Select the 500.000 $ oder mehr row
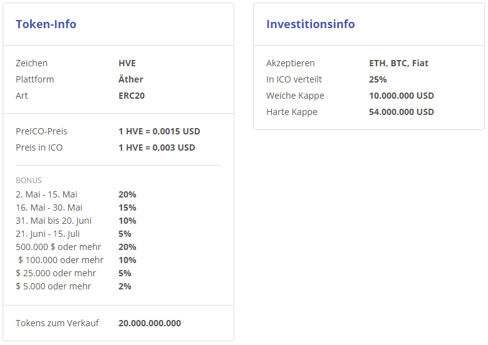The height and width of the screenshot is (345, 488). pos(76,247)
